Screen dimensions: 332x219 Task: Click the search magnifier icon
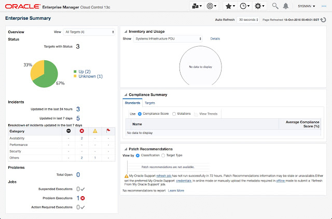[275, 6]
